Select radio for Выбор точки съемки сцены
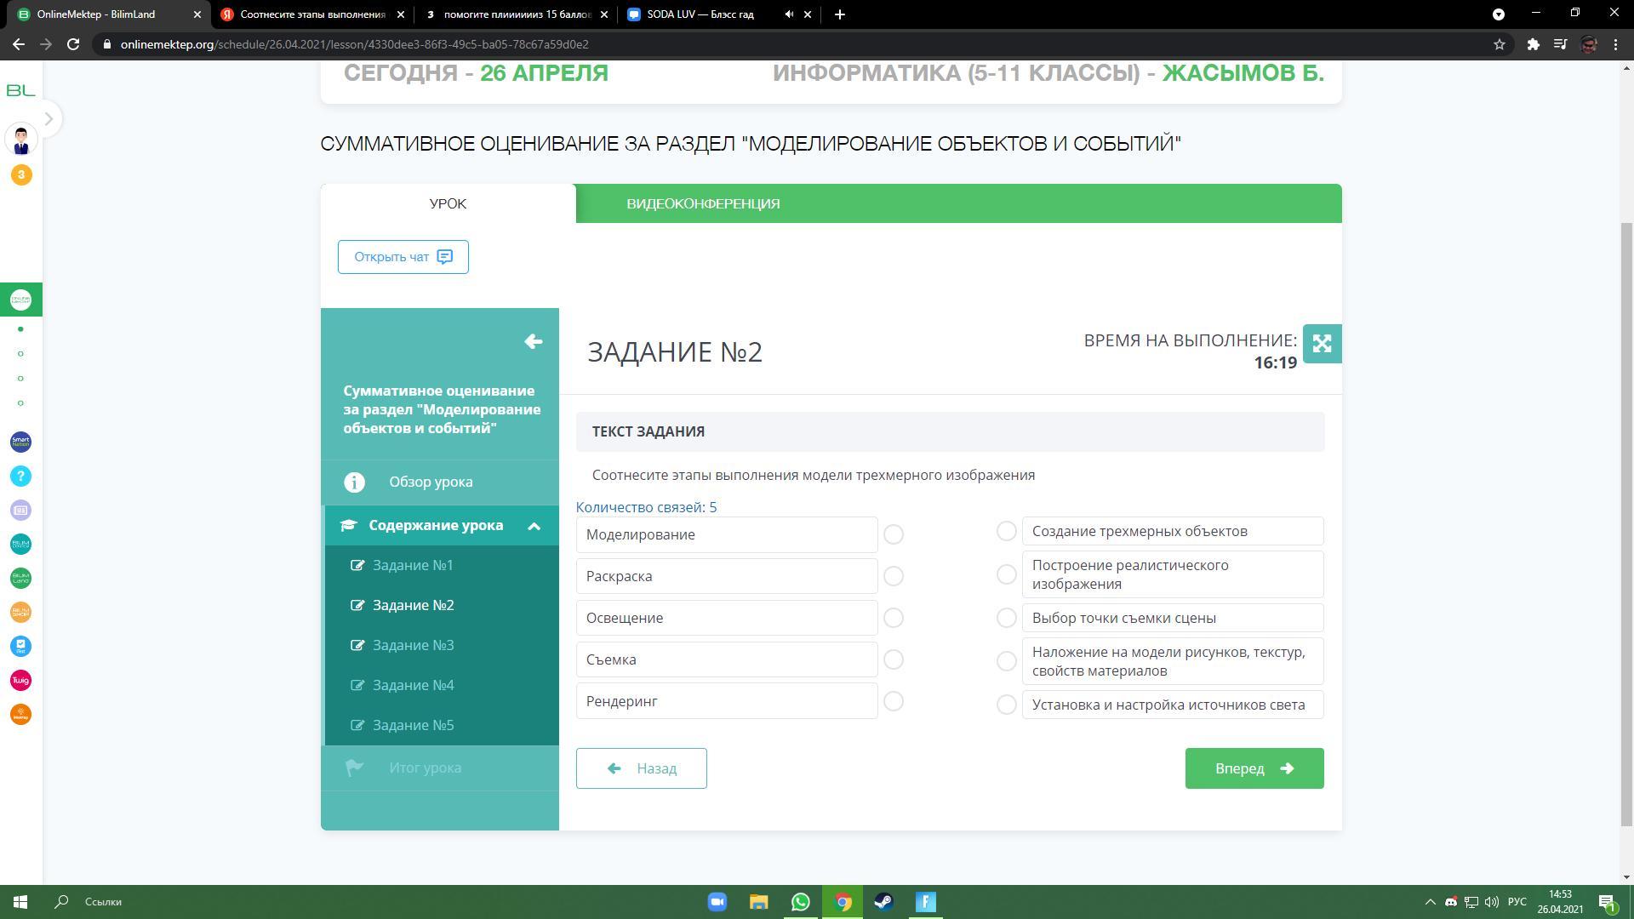The image size is (1634, 919). click(1006, 618)
